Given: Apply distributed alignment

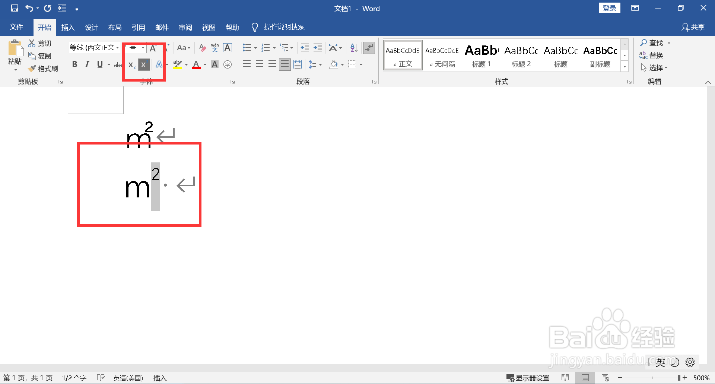Looking at the screenshot, I should coord(298,64).
